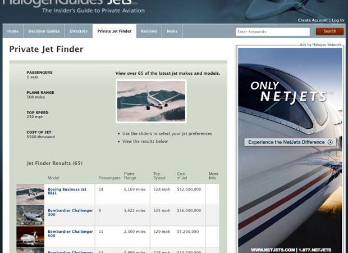Click the Top Speed column header
Screen dimensions: 348x253
tap(159, 176)
